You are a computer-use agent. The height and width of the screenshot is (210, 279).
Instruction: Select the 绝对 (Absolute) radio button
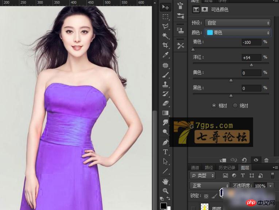[x=235, y=106]
